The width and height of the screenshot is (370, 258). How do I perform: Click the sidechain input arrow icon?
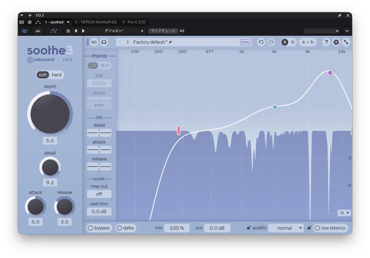point(182,31)
